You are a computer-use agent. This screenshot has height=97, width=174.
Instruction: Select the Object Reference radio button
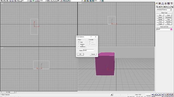pos(79,47)
